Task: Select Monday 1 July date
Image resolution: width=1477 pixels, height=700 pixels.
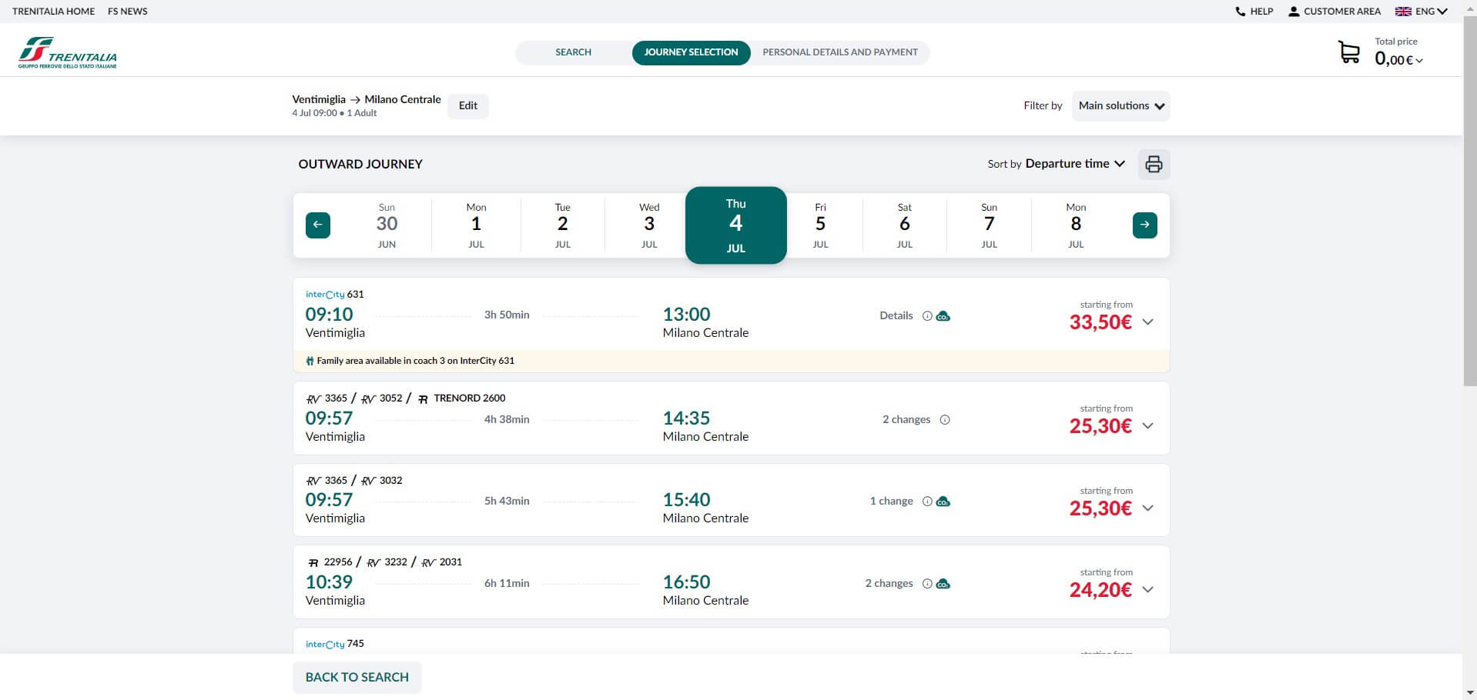Action: (476, 225)
